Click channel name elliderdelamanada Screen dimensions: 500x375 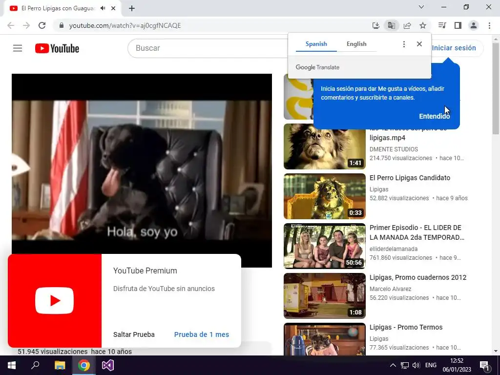(393, 249)
